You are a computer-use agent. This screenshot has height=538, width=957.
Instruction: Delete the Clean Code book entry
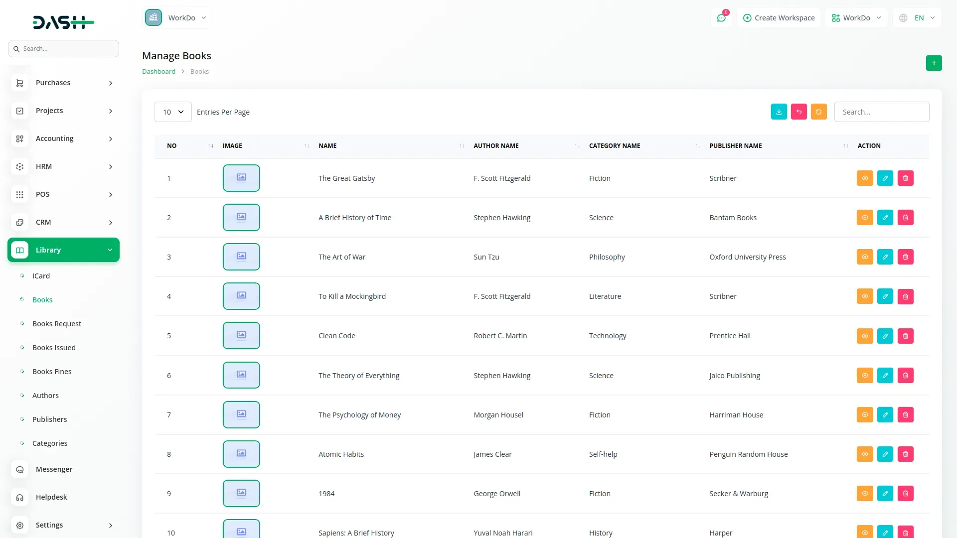[x=905, y=336]
